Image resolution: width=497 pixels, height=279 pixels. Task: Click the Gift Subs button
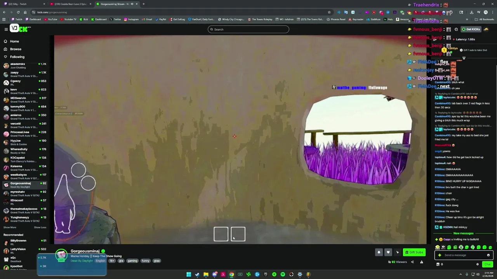[x=414, y=252]
